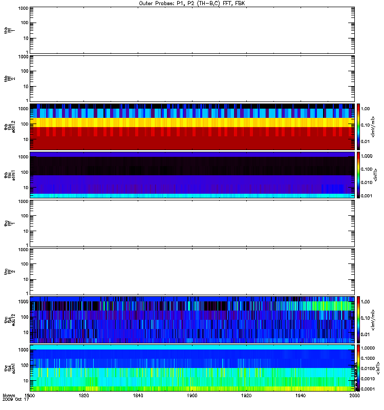The height and width of the screenshot is (410, 384).
Task: Click the thb fbk scm1 color bar
Action: pyautogui.click(x=358, y=175)
